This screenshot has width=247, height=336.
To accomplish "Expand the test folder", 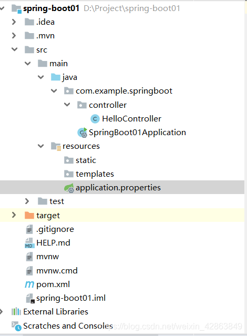I will pos(27,201).
